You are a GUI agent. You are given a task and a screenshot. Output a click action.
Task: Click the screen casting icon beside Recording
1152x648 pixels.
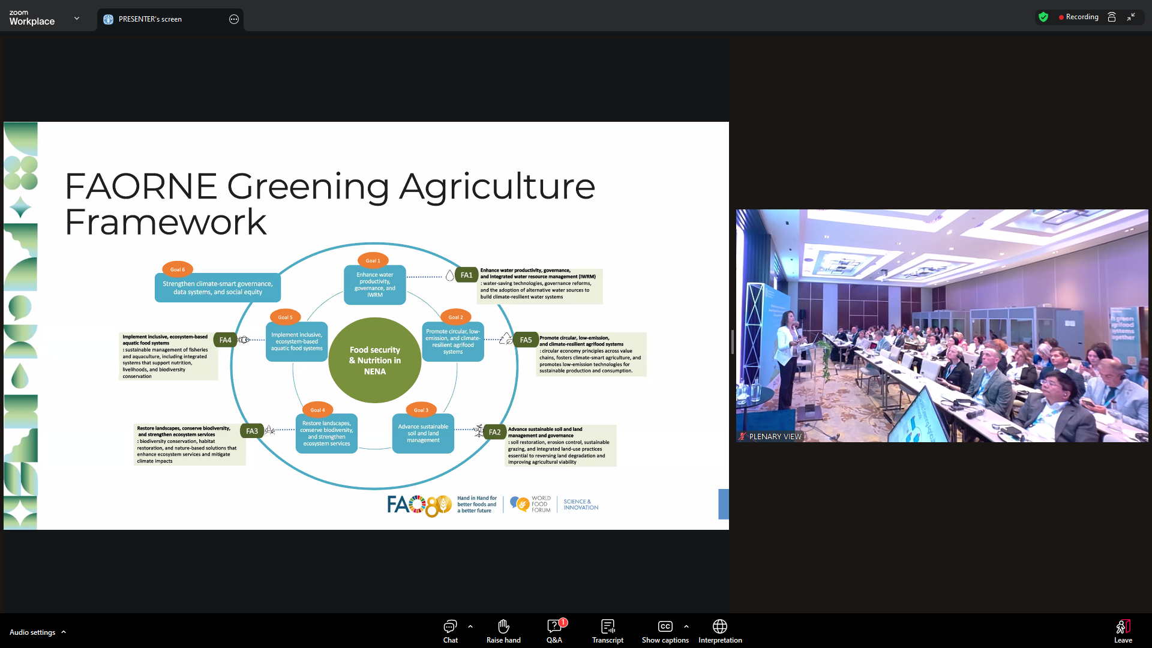(1112, 17)
